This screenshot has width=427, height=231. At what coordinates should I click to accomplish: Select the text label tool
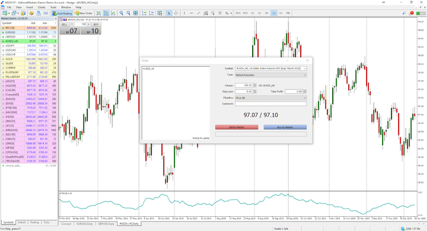pos(220,13)
